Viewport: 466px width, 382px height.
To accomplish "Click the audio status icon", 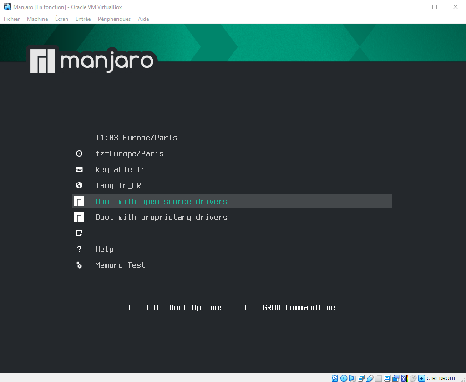I will [353, 378].
